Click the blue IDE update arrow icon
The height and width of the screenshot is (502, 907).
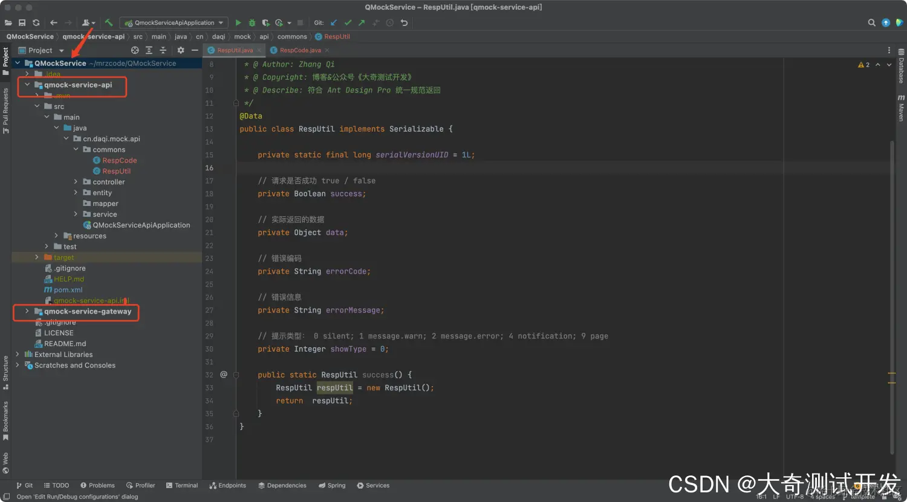pyautogui.click(x=886, y=23)
